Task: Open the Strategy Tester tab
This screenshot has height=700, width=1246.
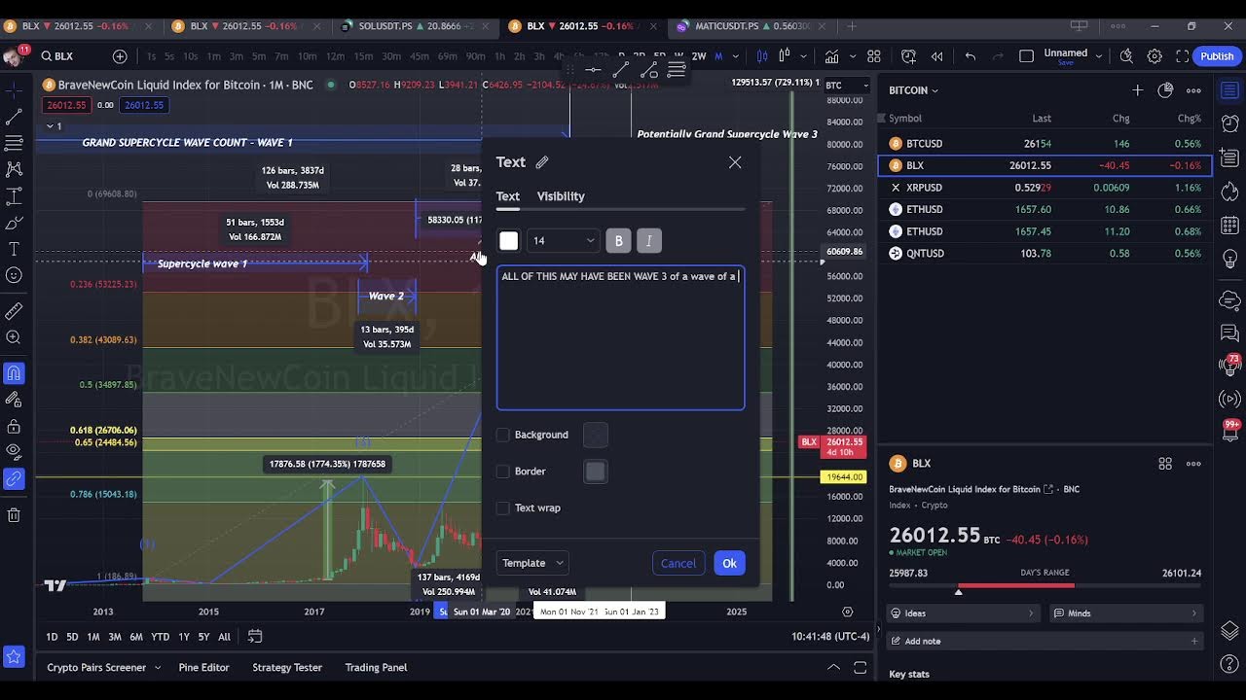Action: point(287,667)
